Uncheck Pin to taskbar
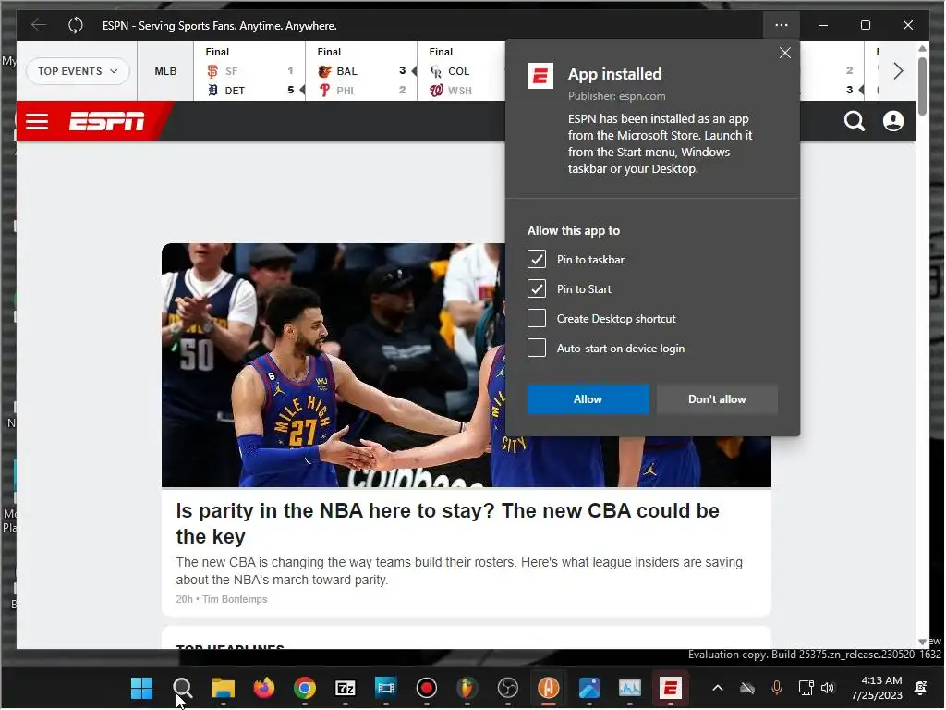This screenshot has width=946, height=710. (537, 260)
